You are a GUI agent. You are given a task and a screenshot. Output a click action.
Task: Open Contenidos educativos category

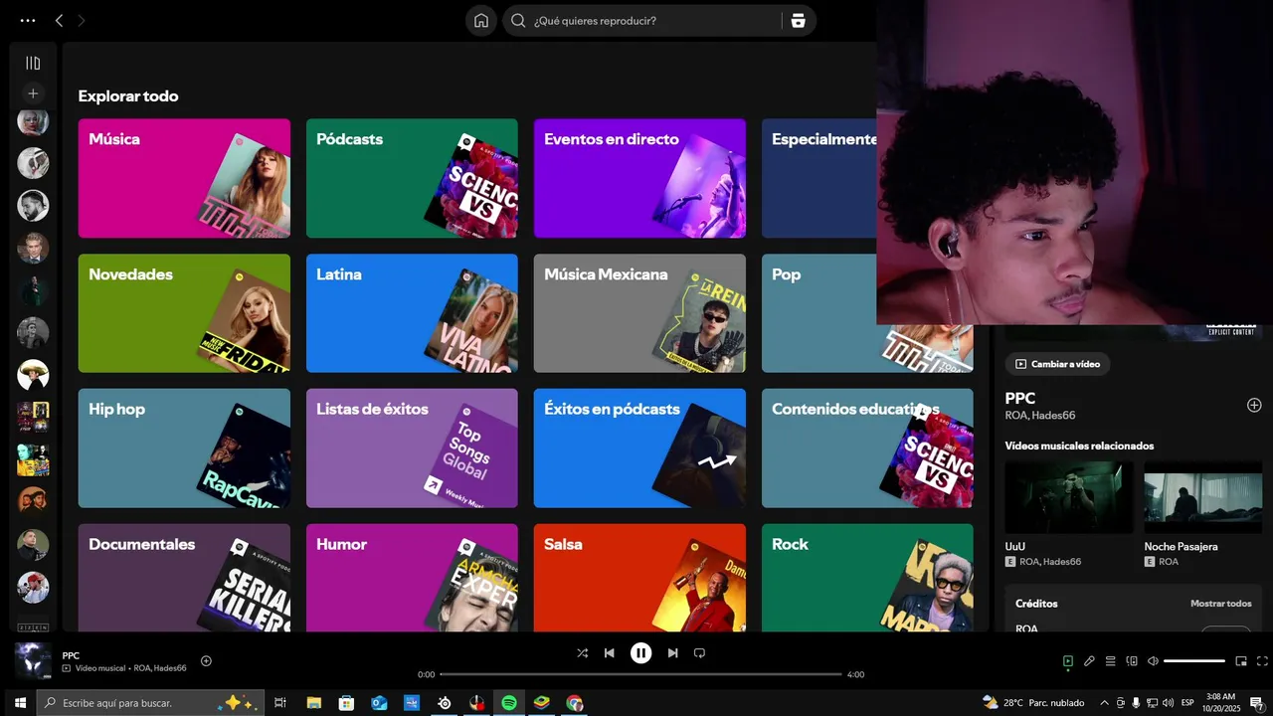(867, 448)
